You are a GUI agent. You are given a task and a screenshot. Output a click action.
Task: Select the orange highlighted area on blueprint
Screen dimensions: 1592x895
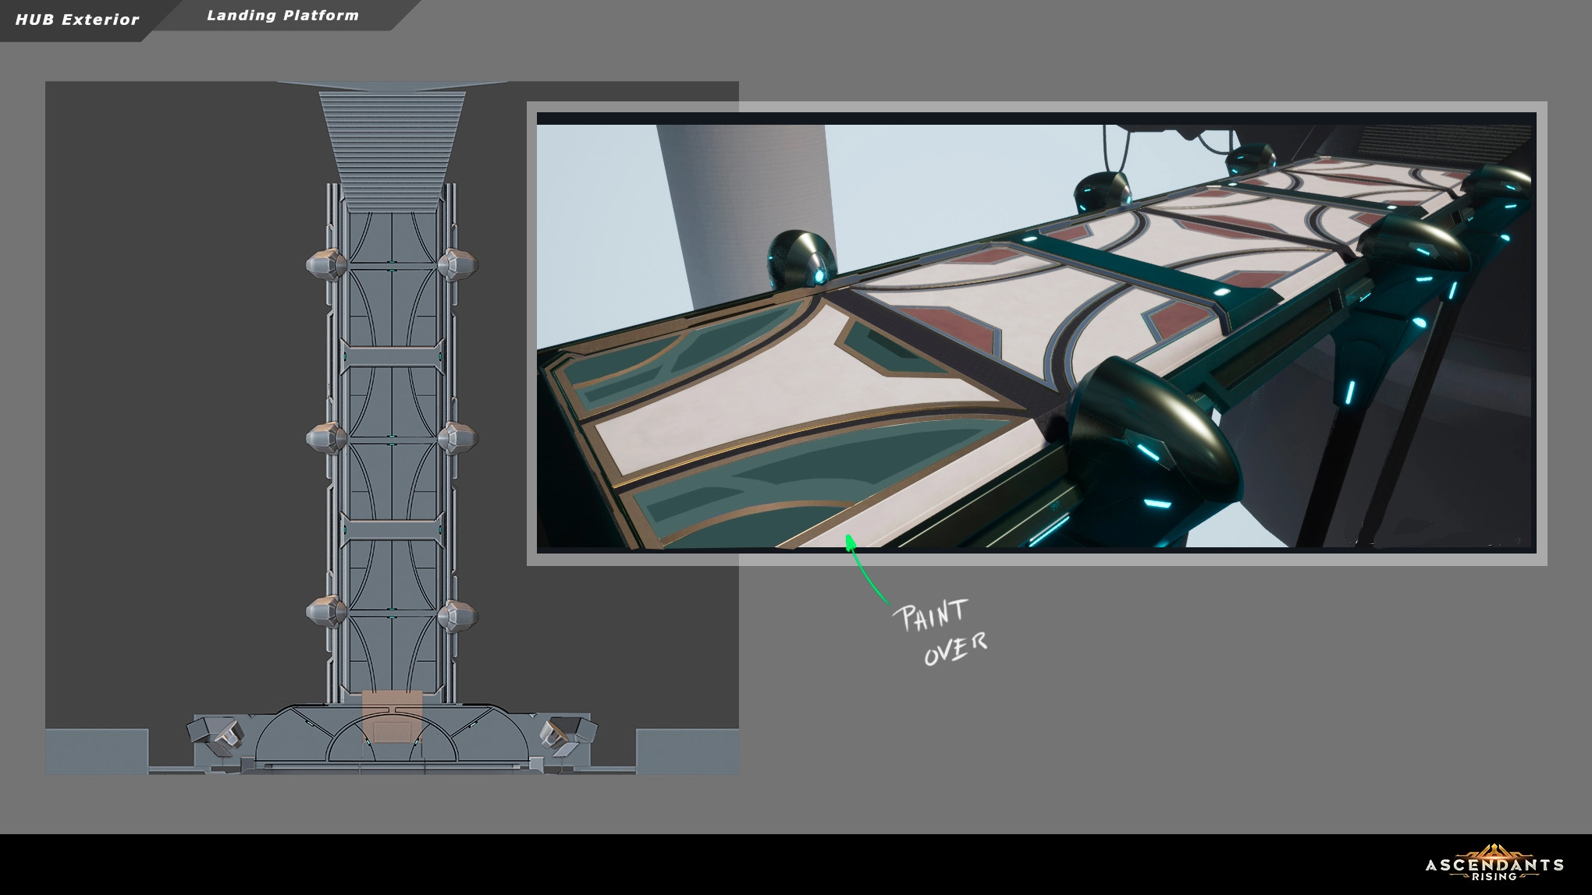392,716
